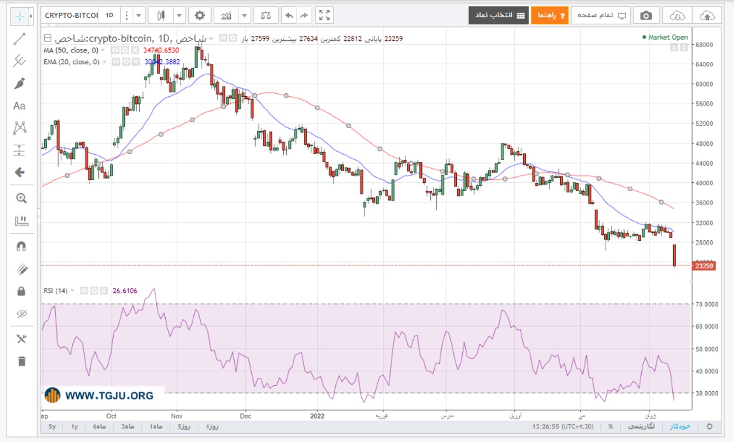Hide the RSI (14) indicator
The width and height of the screenshot is (734, 442).
84,291
